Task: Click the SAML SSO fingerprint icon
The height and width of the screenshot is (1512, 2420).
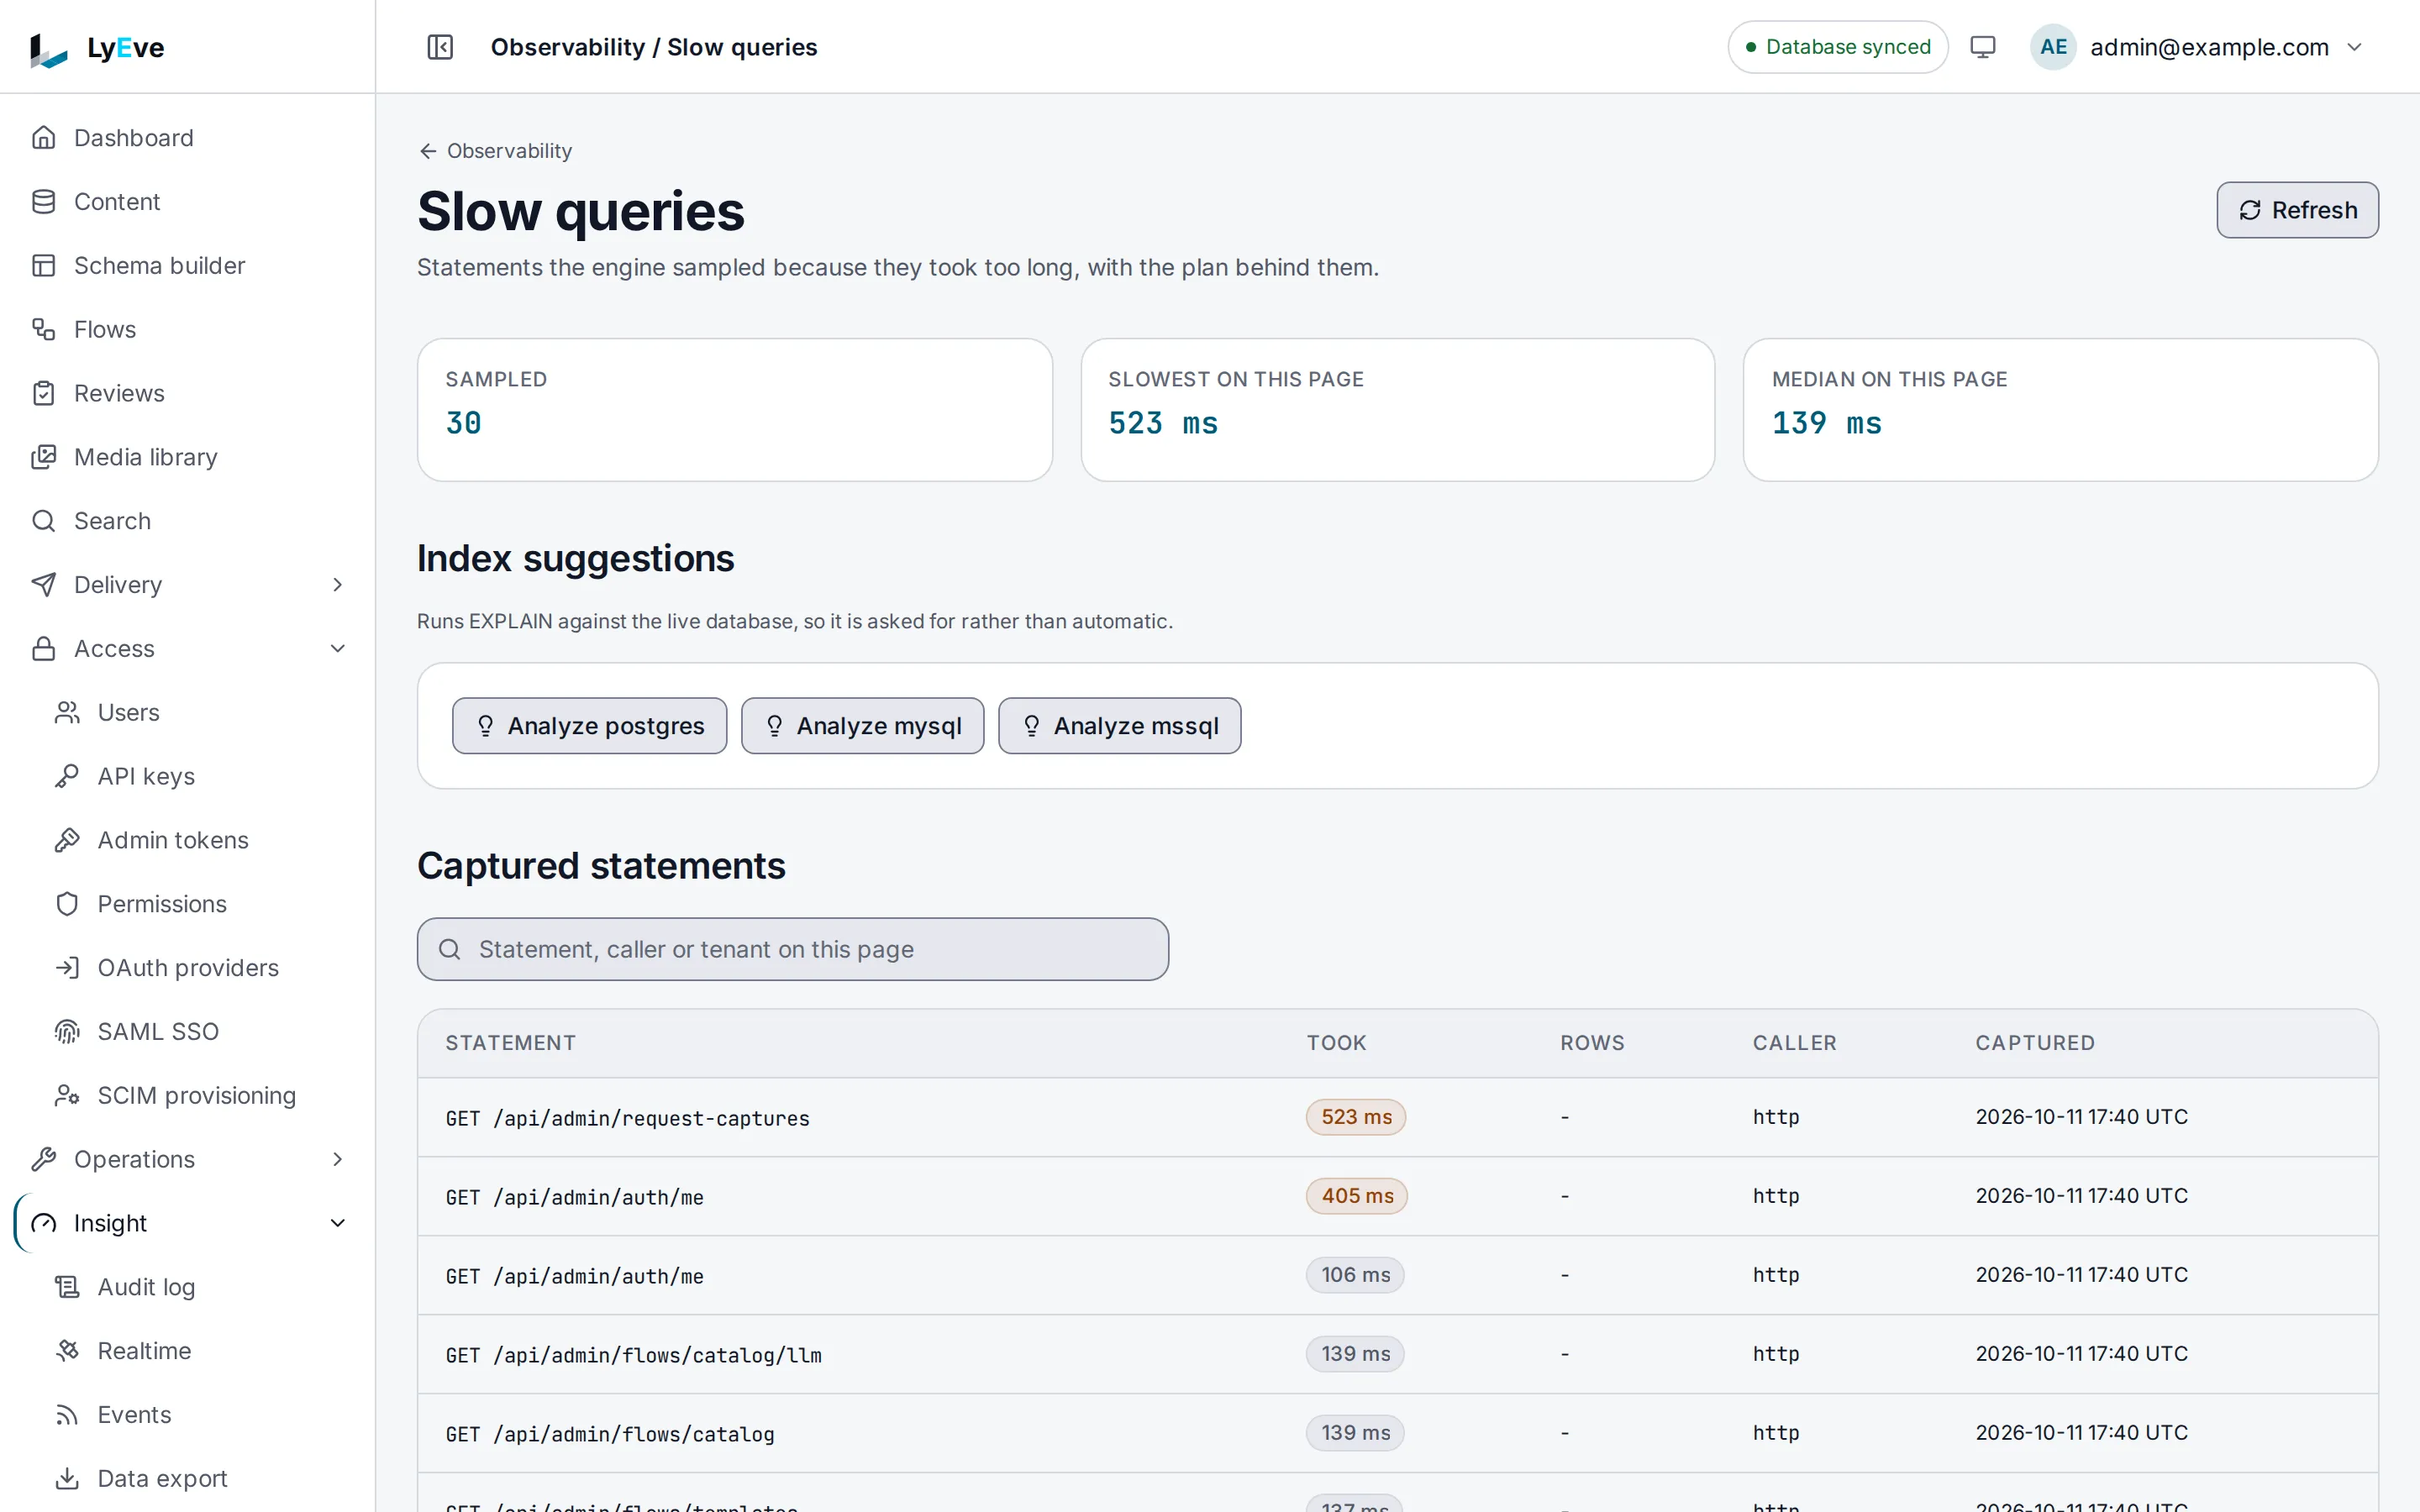Action: (x=67, y=1031)
